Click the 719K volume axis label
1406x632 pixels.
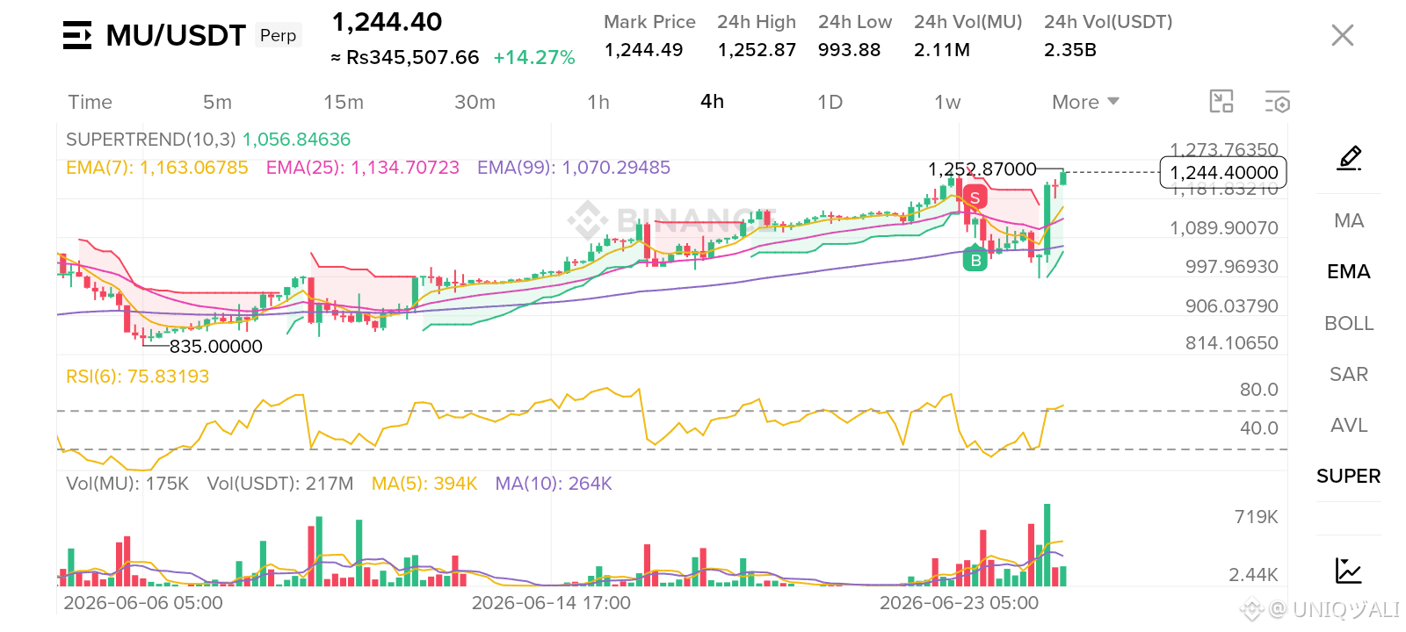tap(1257, 517)
